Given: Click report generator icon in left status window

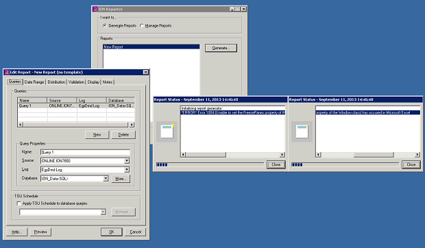Looking at the screenshot, I should pos(167,132).
